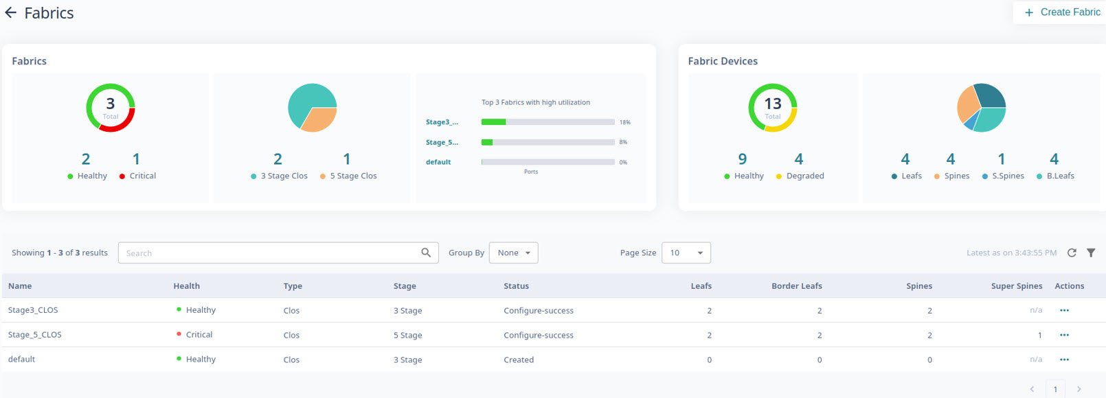Viewport: 1106px width, 398px height.
Task: Click the Search input field
Action: point(268,253)
